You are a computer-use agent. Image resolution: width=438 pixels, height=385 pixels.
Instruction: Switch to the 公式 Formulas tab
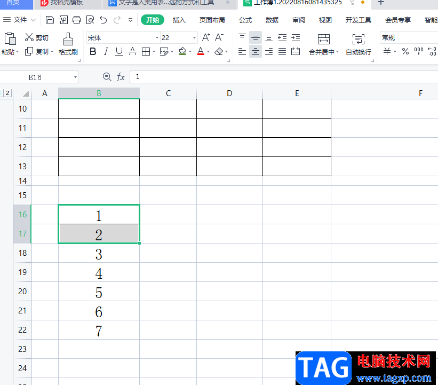(245, 20)
